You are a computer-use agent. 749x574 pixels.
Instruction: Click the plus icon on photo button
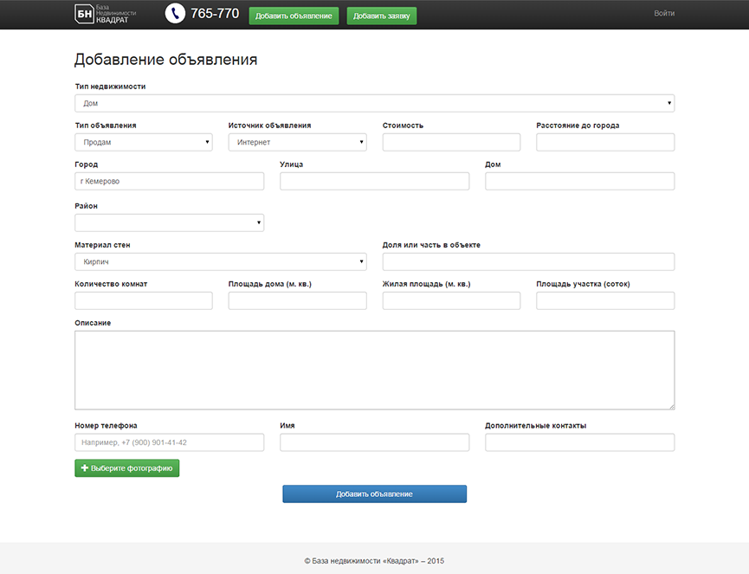(85, 468)
